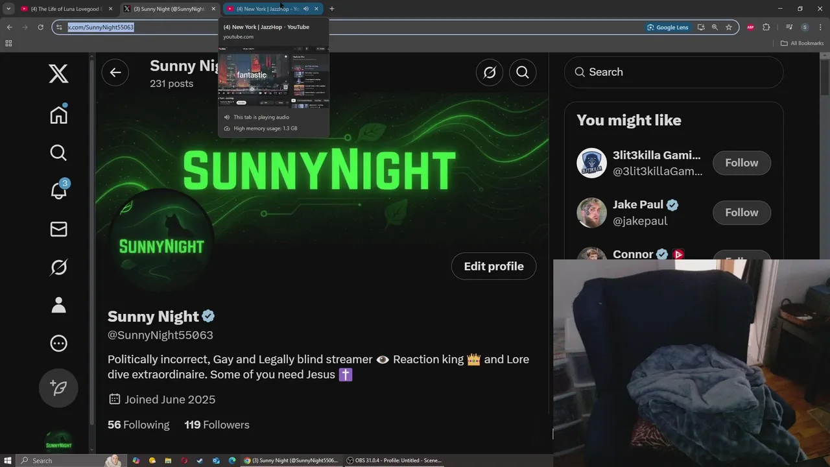Open 3lit3killa Gaming avatar
The image size is (830, 467).
click(591, 163)
